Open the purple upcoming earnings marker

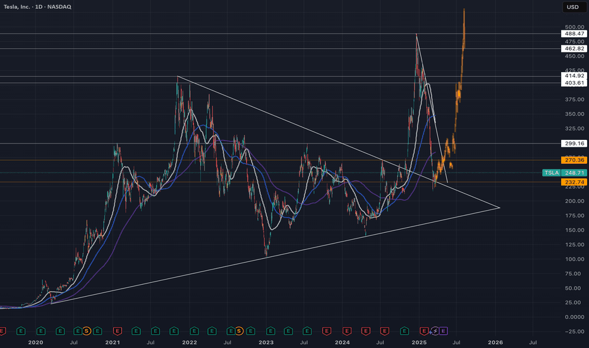pos(444,331)
